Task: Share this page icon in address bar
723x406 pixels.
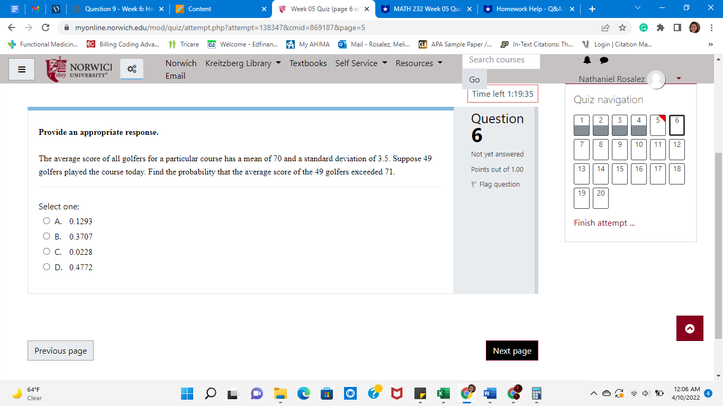Action: click(605, 27)
